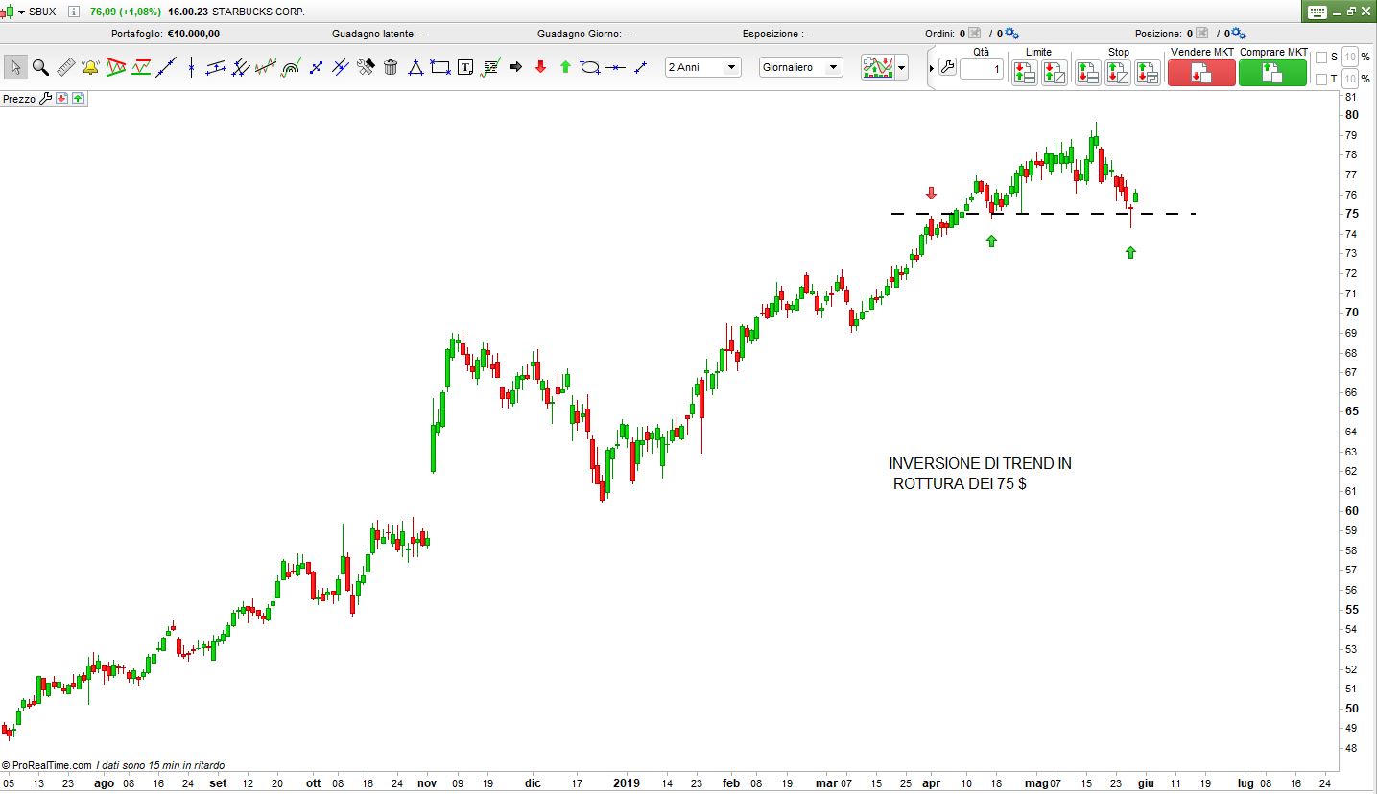This screenshot has height=794, width=1377.
Task: Click the Qtà quantity input field
Action: (x=981, y=70)
